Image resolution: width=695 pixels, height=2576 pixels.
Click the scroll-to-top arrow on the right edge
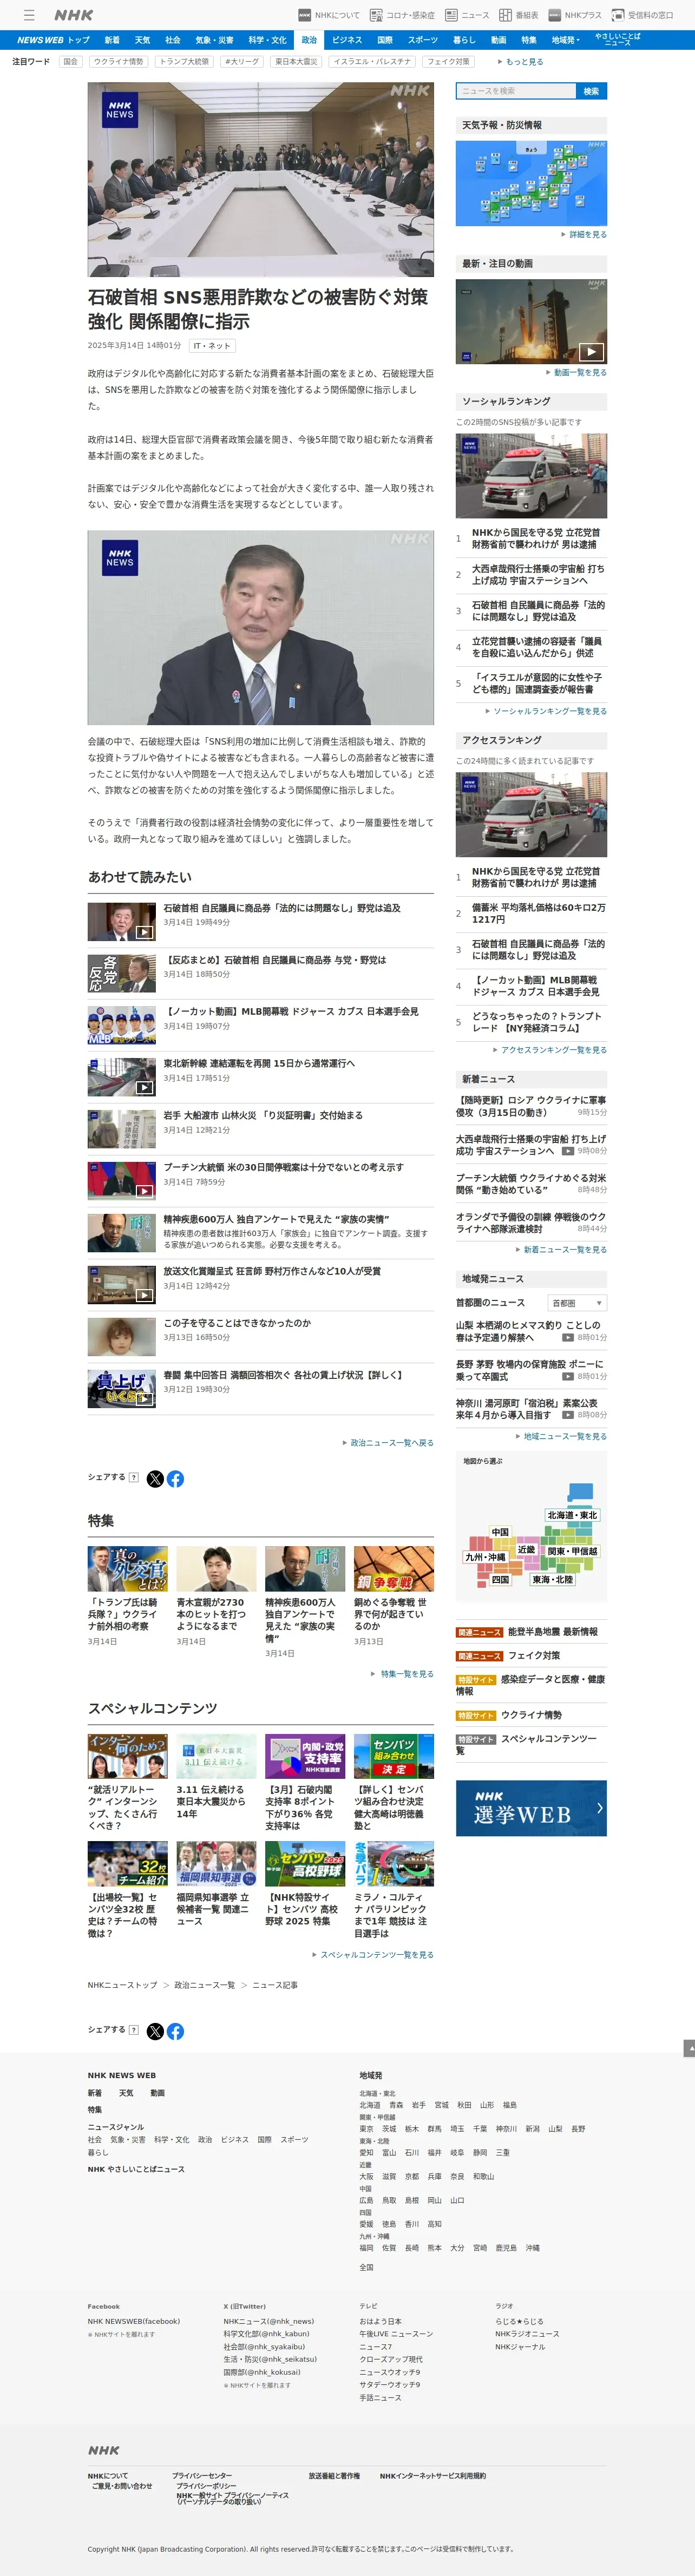click(x=689, y=2049)
